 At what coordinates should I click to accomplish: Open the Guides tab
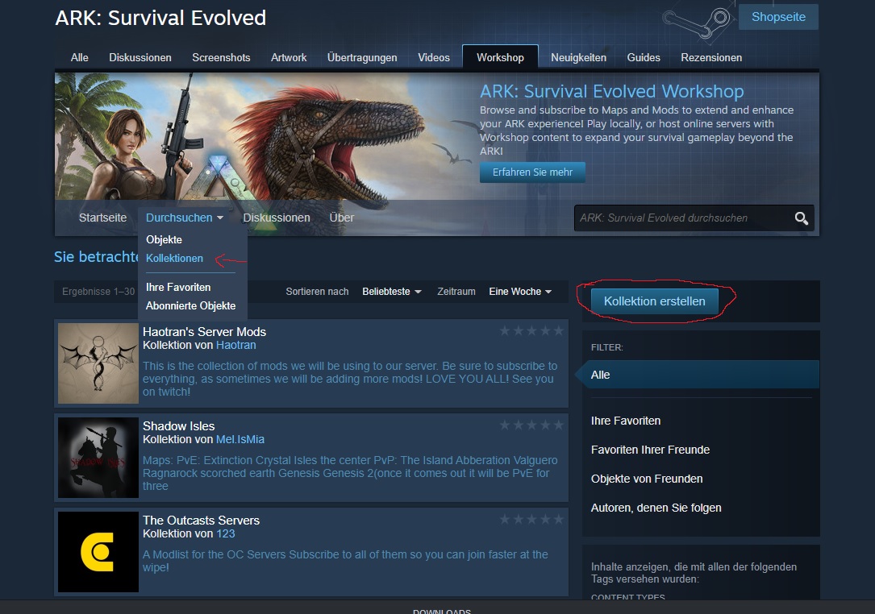click(x=644, y=57)
